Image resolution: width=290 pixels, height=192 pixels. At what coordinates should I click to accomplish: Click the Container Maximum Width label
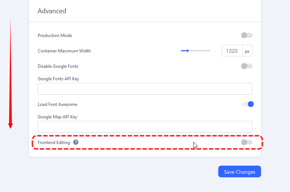(x=64, y=51)
